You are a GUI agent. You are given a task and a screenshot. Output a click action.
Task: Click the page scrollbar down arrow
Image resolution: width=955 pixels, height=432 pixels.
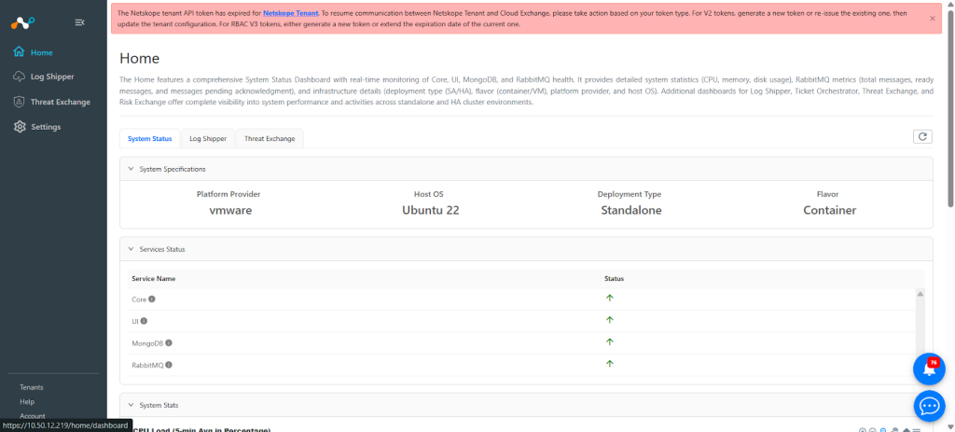(949, 425)
